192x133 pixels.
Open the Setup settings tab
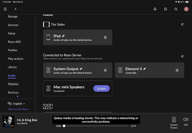click(11, 33)
